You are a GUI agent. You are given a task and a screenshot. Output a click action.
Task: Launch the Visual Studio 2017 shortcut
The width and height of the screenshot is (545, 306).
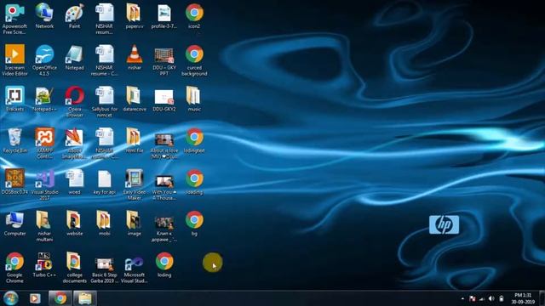pyautogui.click(x=44, y=184)
